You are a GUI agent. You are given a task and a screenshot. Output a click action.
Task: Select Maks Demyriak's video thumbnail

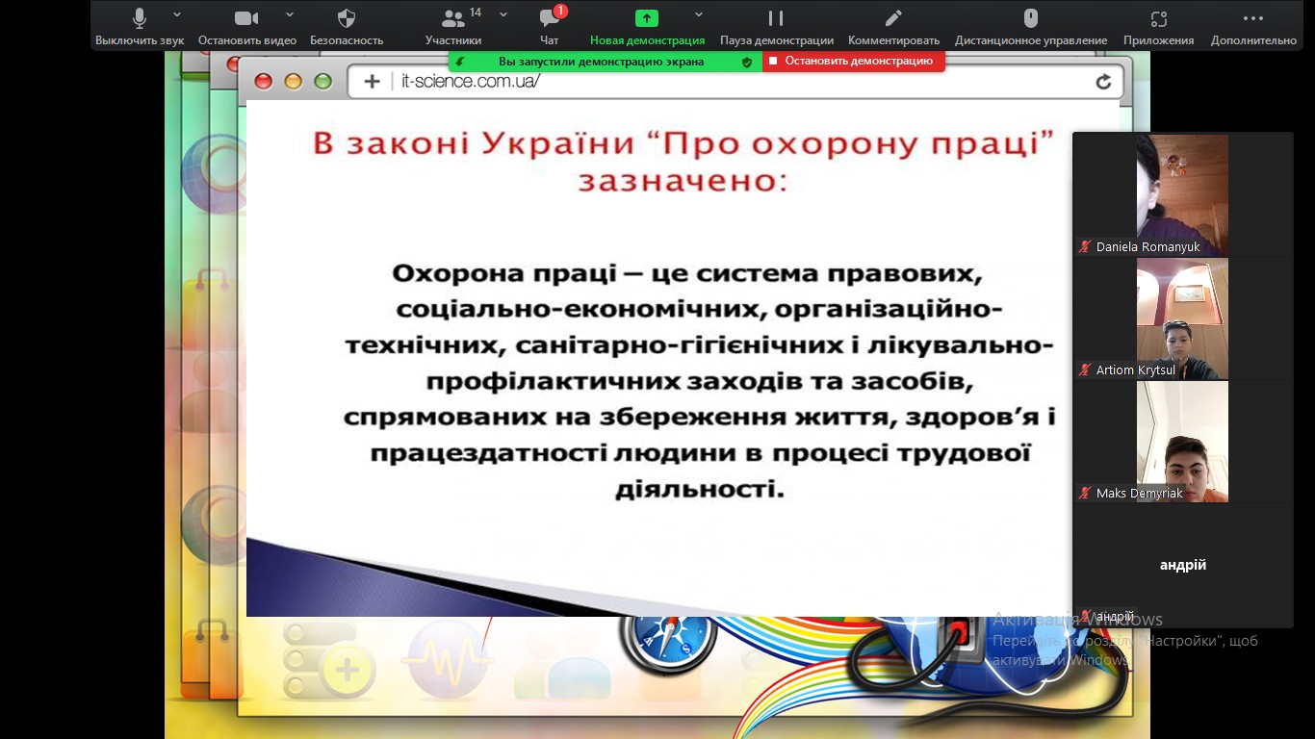[x=1182, y=442]
